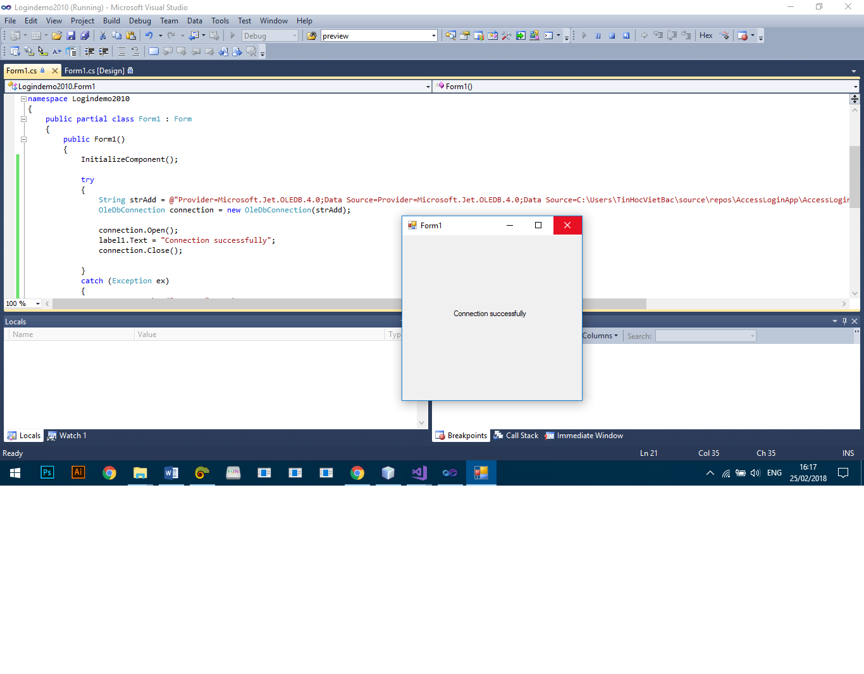The image size is (864, 674).
Task: Switch to the Call Stack tab
Action: [x=517, y=436]
